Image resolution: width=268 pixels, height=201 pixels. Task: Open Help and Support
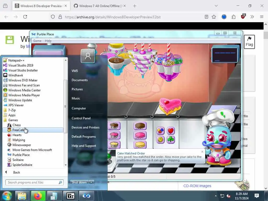pos(84,146)
